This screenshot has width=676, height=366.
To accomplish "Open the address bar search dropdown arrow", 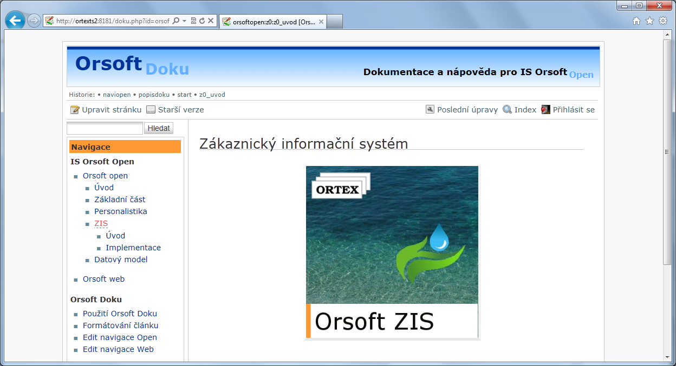I will point(184,21).
